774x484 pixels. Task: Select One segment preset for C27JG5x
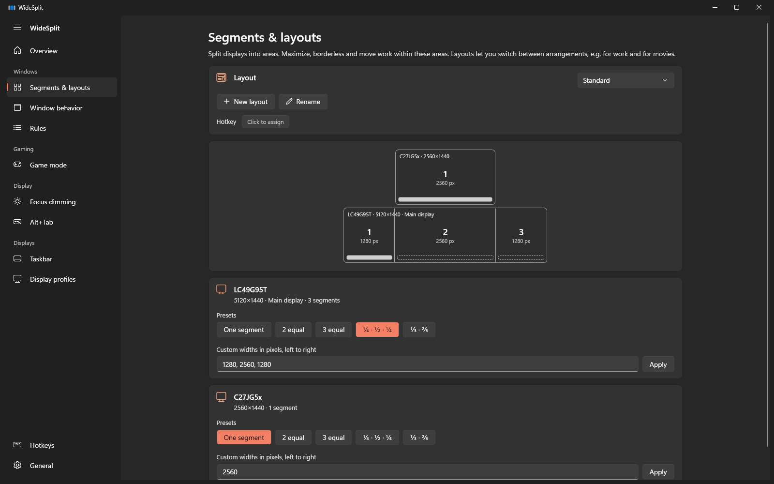pos(244,438)
